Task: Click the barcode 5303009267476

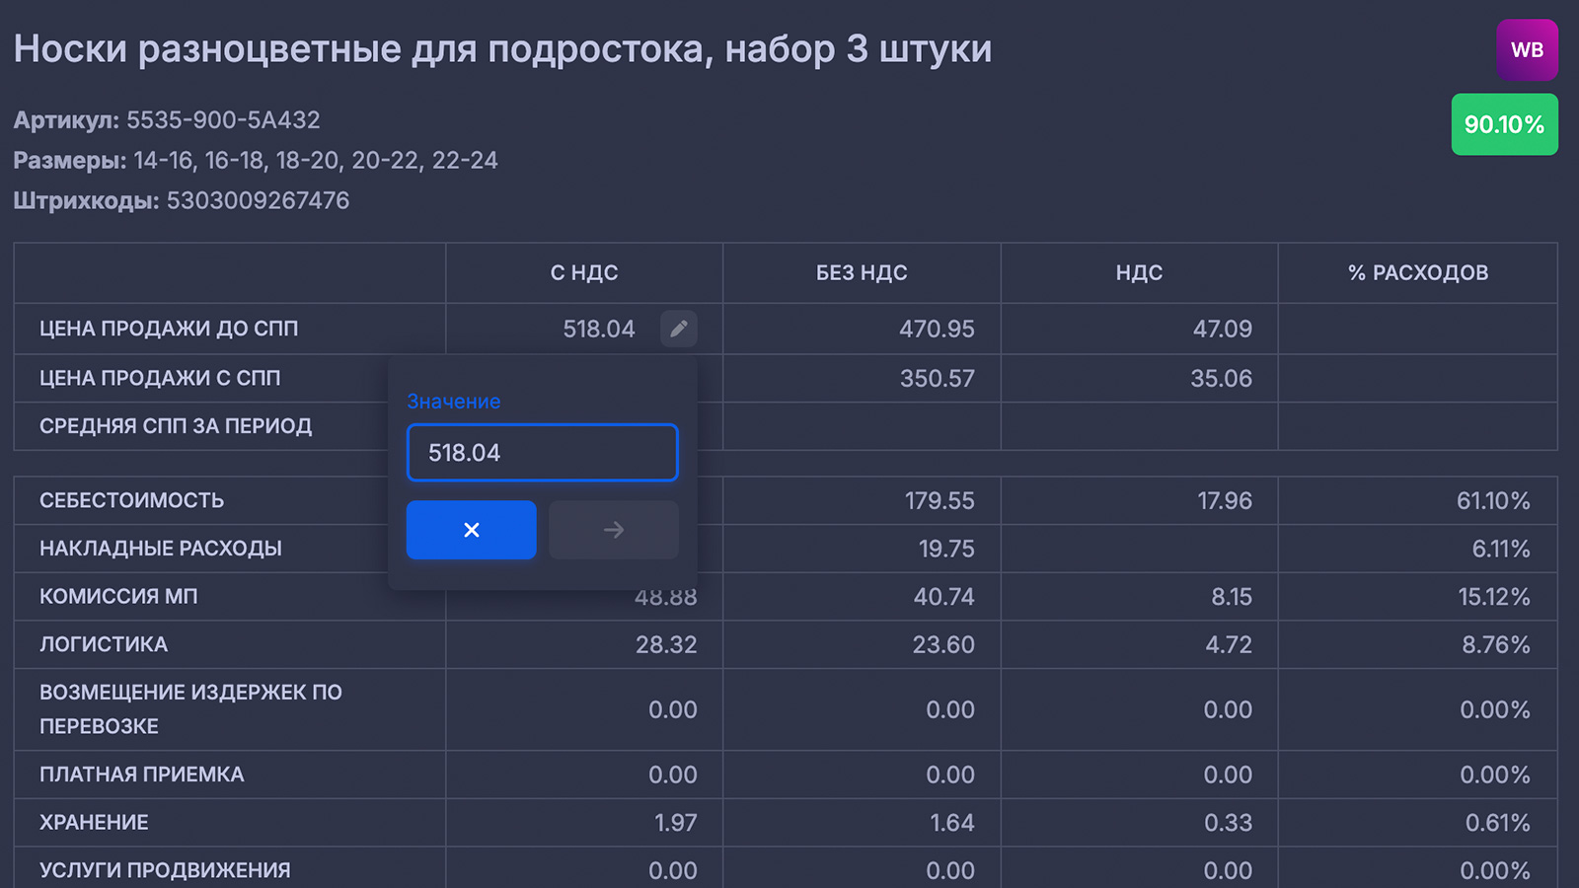Action: (x=258, y=200)
